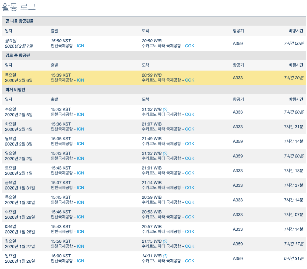Select ICN link in January 30 row
The image size is (307, 269).
[80, 202]
